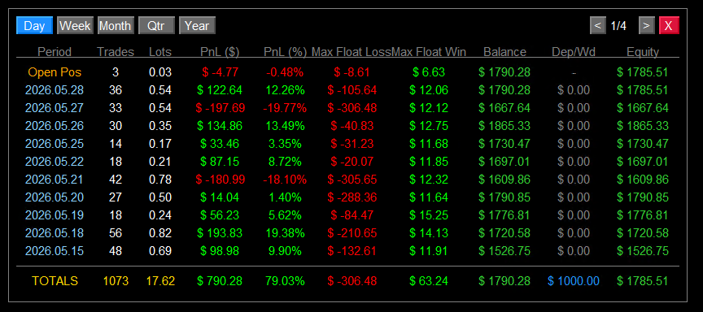Click the open position percentage -0.48%
Viewport: 703px width, 312px height.
point(285,72)
